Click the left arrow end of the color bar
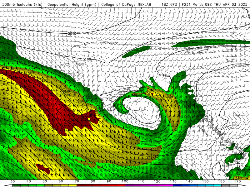 click(x=8, y=185)
